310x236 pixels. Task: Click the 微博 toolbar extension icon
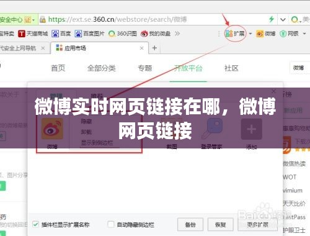tap(260, 34)
